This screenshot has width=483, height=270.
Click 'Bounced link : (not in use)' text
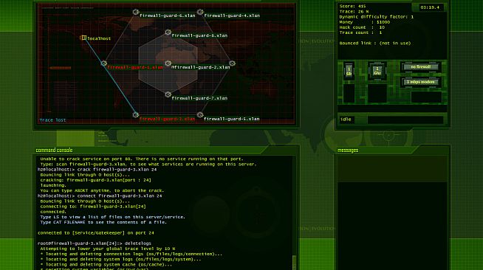coord(375,43)
